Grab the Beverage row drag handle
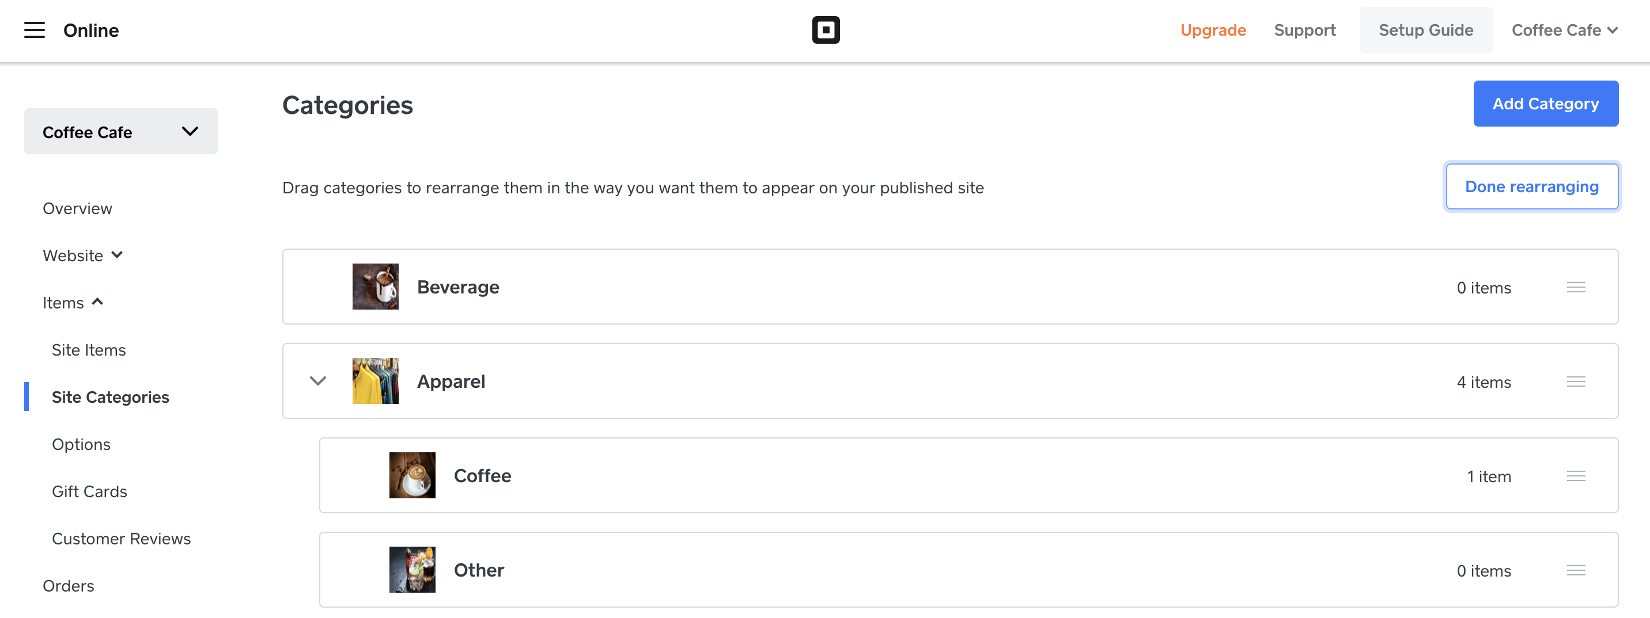The height and width of the screenshot is (618, 1650). coord(1576,287)
